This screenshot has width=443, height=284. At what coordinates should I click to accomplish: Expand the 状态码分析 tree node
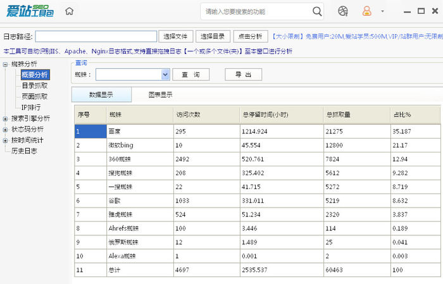pos(6,129)
